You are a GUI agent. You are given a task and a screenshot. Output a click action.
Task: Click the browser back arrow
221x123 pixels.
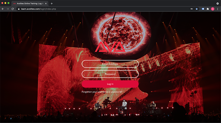pyautogui.click(x=3, y=9)
